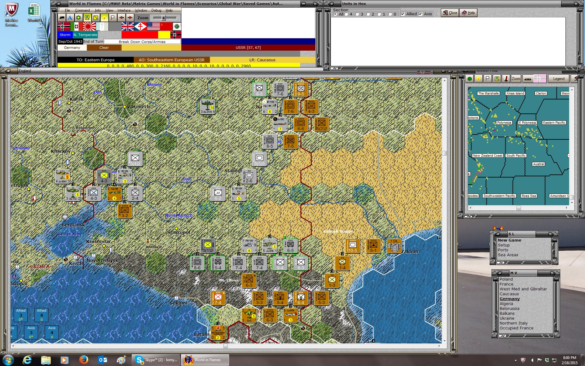Image resolution: width=585 pixels, height=366 pixels.
Task: Select section 3 radio button
Action: click(x=357, y=14)
